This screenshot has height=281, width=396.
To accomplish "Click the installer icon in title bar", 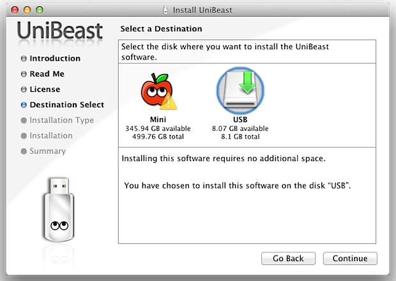I will point(165,10).
